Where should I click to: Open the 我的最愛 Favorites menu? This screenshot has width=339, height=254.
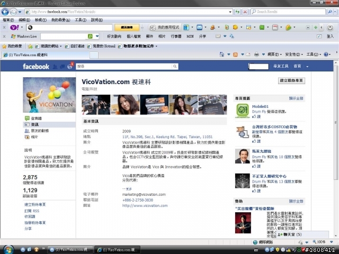[x=60, y=20]
